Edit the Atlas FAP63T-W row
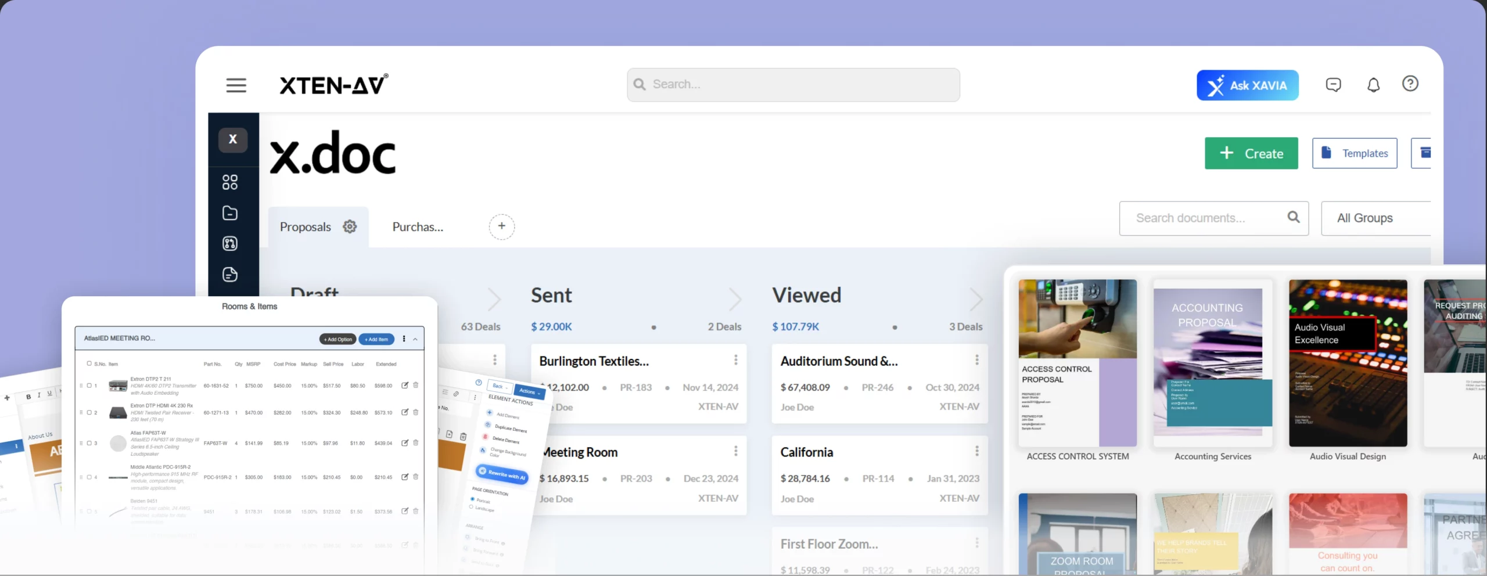The width and height of the screenshot is (1487, 576). (405, 442)
